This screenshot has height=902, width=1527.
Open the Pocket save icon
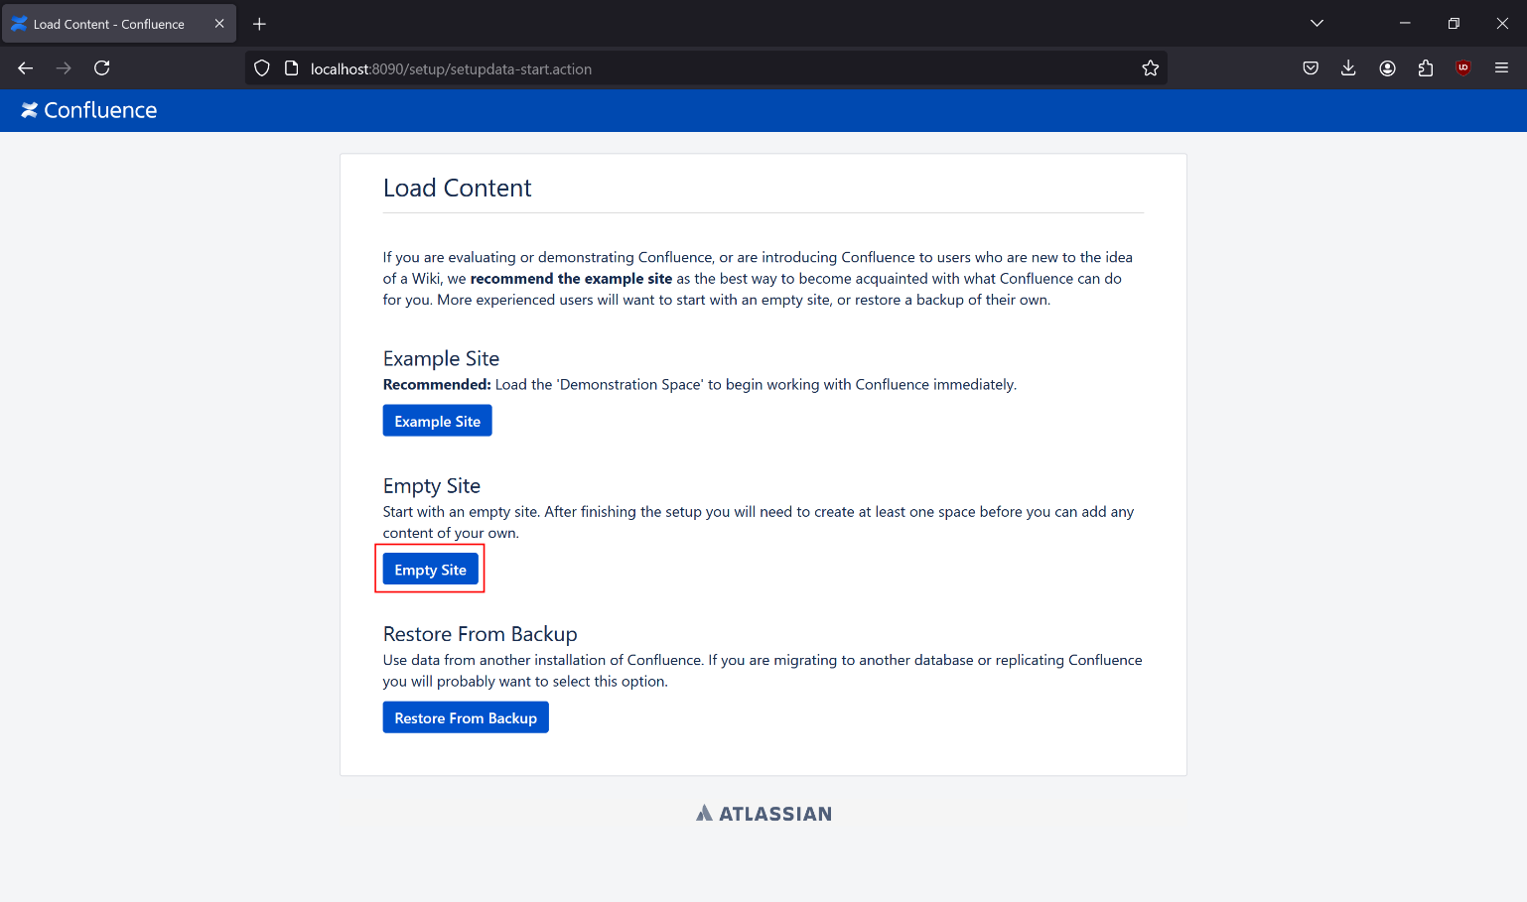tap(1311, 68)
